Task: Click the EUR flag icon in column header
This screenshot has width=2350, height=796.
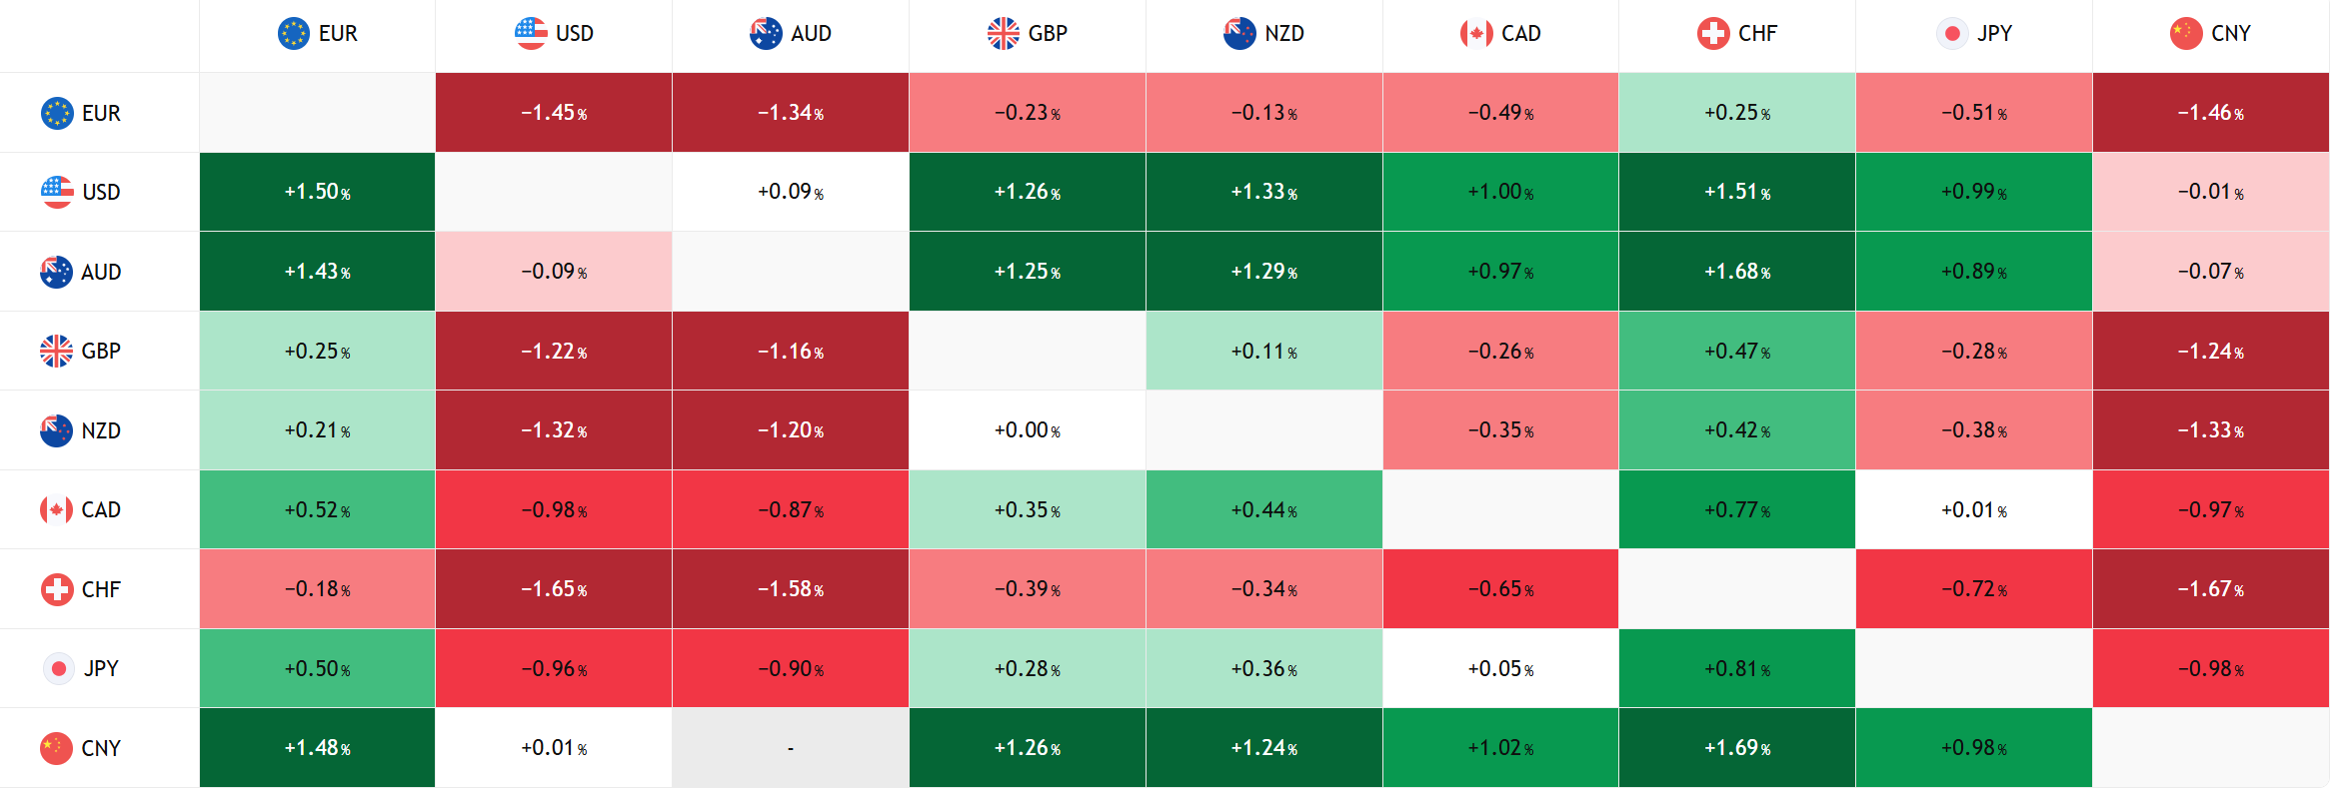Action: [293, 33]
